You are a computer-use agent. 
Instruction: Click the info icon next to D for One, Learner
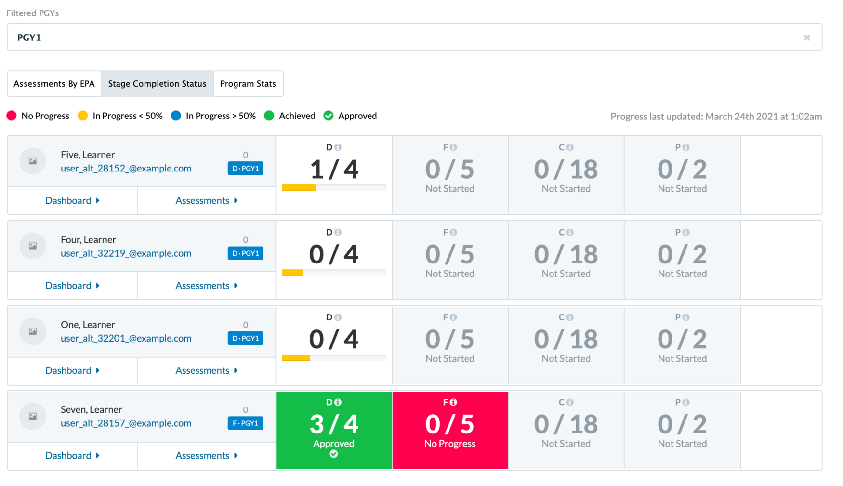338,317
